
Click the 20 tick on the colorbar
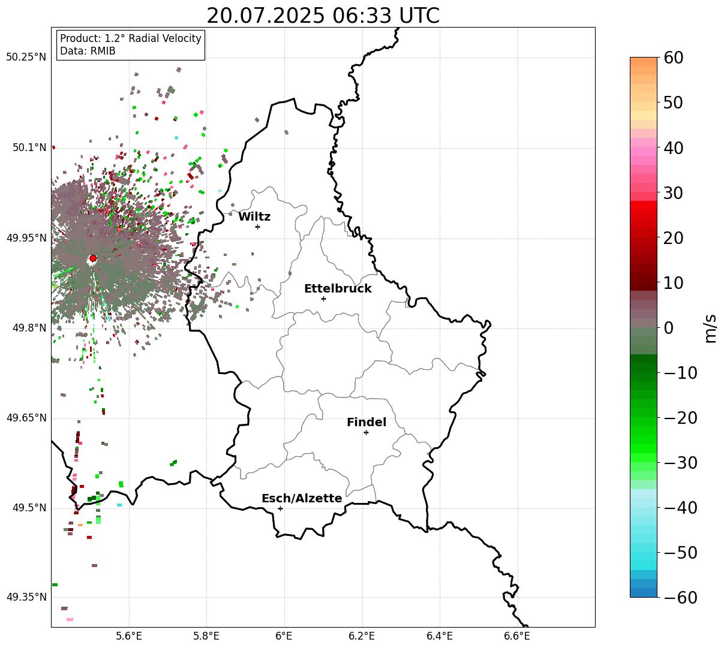673,238
